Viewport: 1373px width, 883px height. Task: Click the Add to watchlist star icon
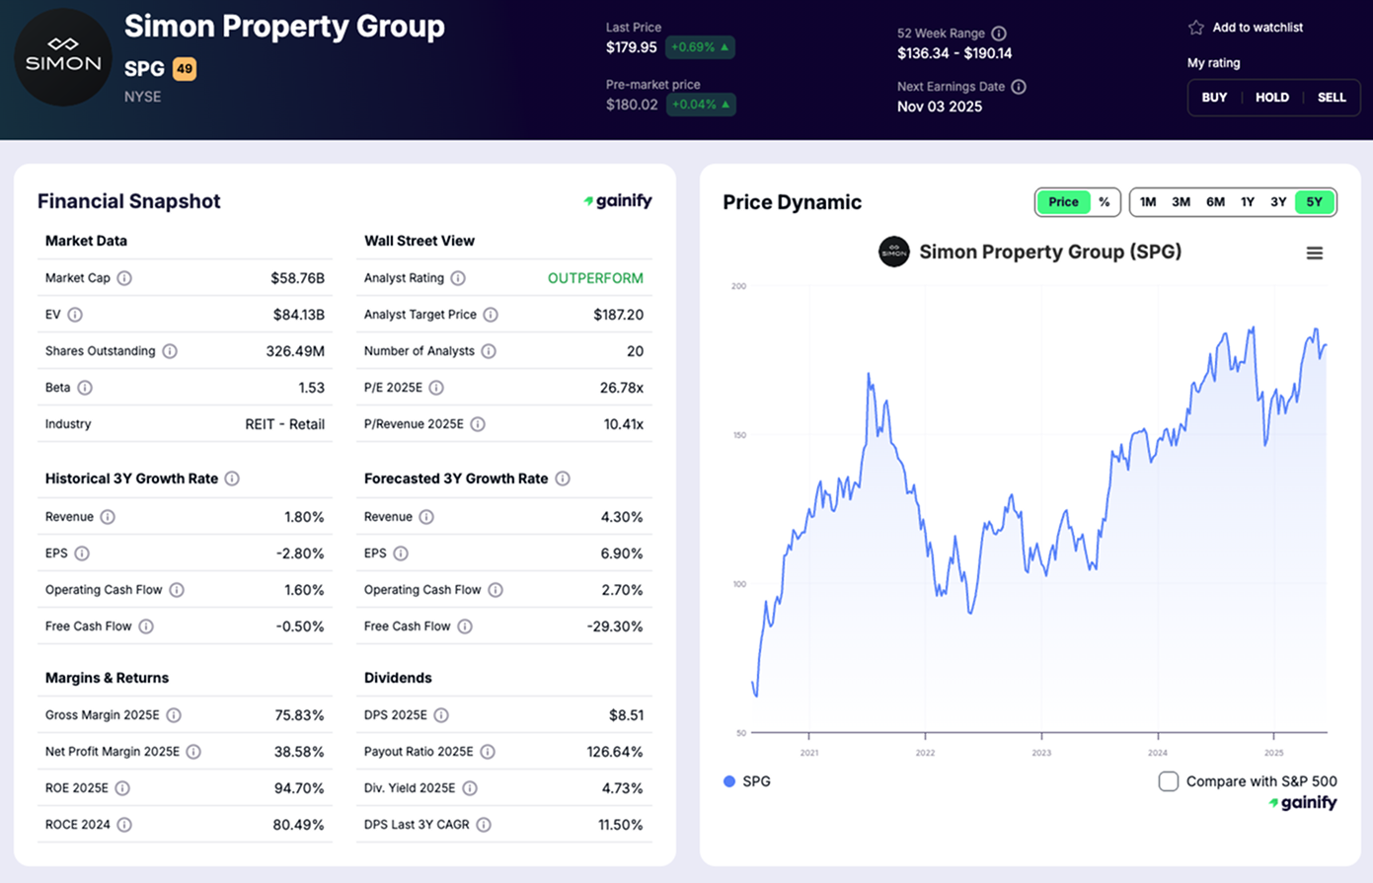[1196, 27]
